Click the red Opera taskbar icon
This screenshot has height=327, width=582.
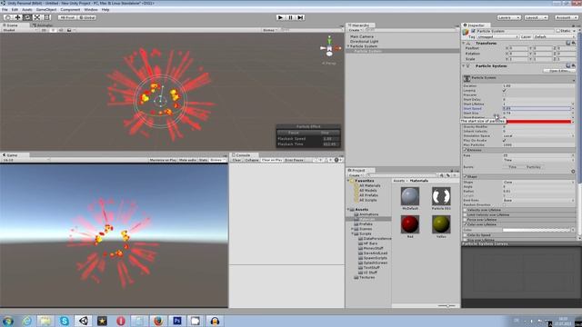[121, 321]
